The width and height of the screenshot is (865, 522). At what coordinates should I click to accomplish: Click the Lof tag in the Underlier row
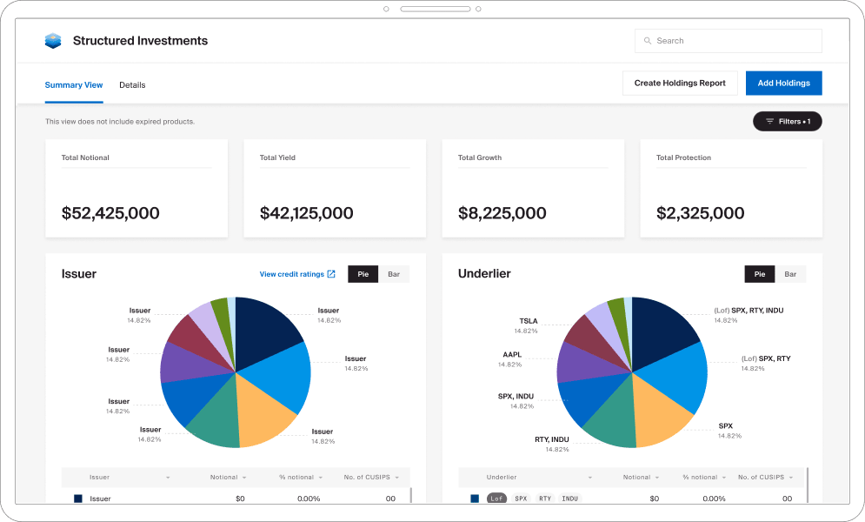click(496, 499)
